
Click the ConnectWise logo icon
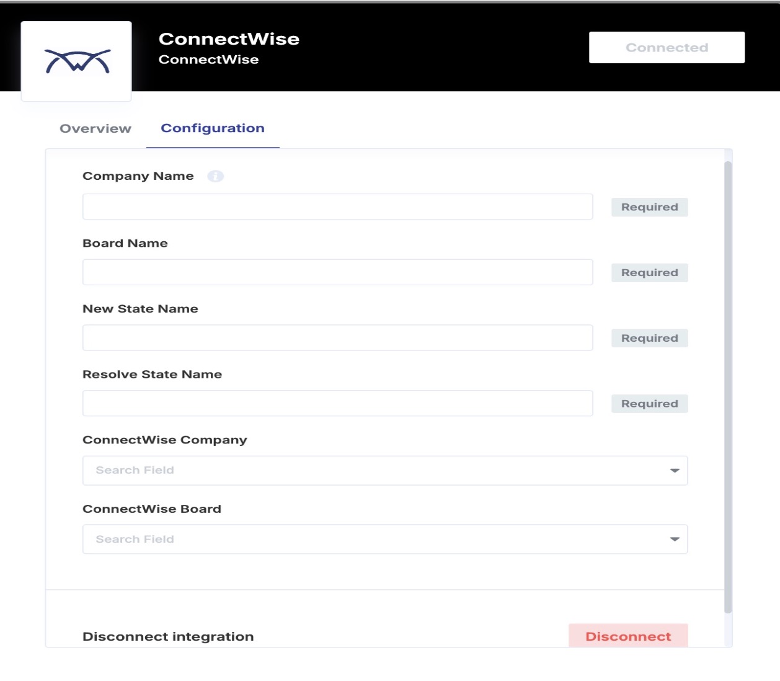coord(76,60)
